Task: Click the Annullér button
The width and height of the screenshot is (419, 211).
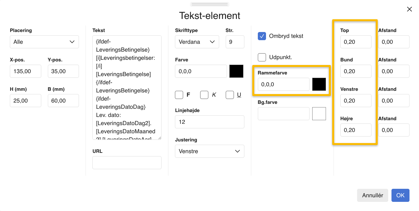Action: pos(372,195)
